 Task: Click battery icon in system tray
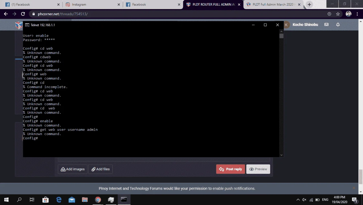click(x=318, y=200)
